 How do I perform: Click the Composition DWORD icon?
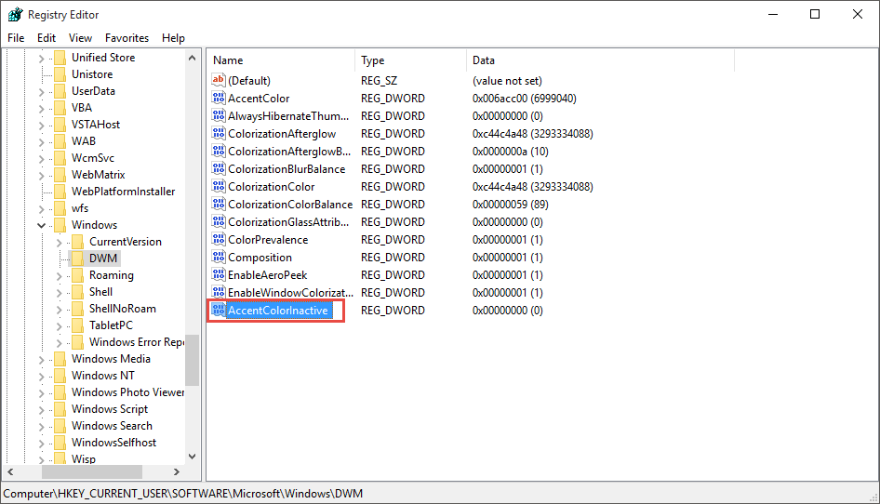point(219,257)
